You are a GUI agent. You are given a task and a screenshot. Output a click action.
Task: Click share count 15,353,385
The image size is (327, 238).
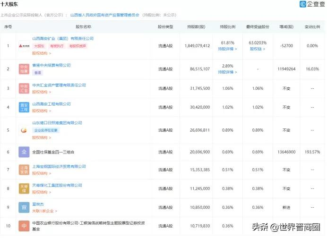coord(200,170)
